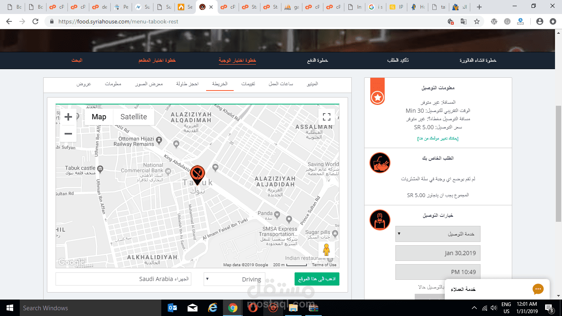
Task: Open the Windows Start menu
Action: click(9, 308)
